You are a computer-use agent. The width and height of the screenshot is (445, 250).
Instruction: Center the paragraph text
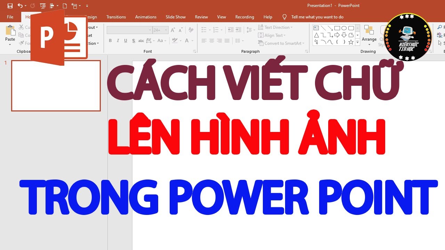212,41
